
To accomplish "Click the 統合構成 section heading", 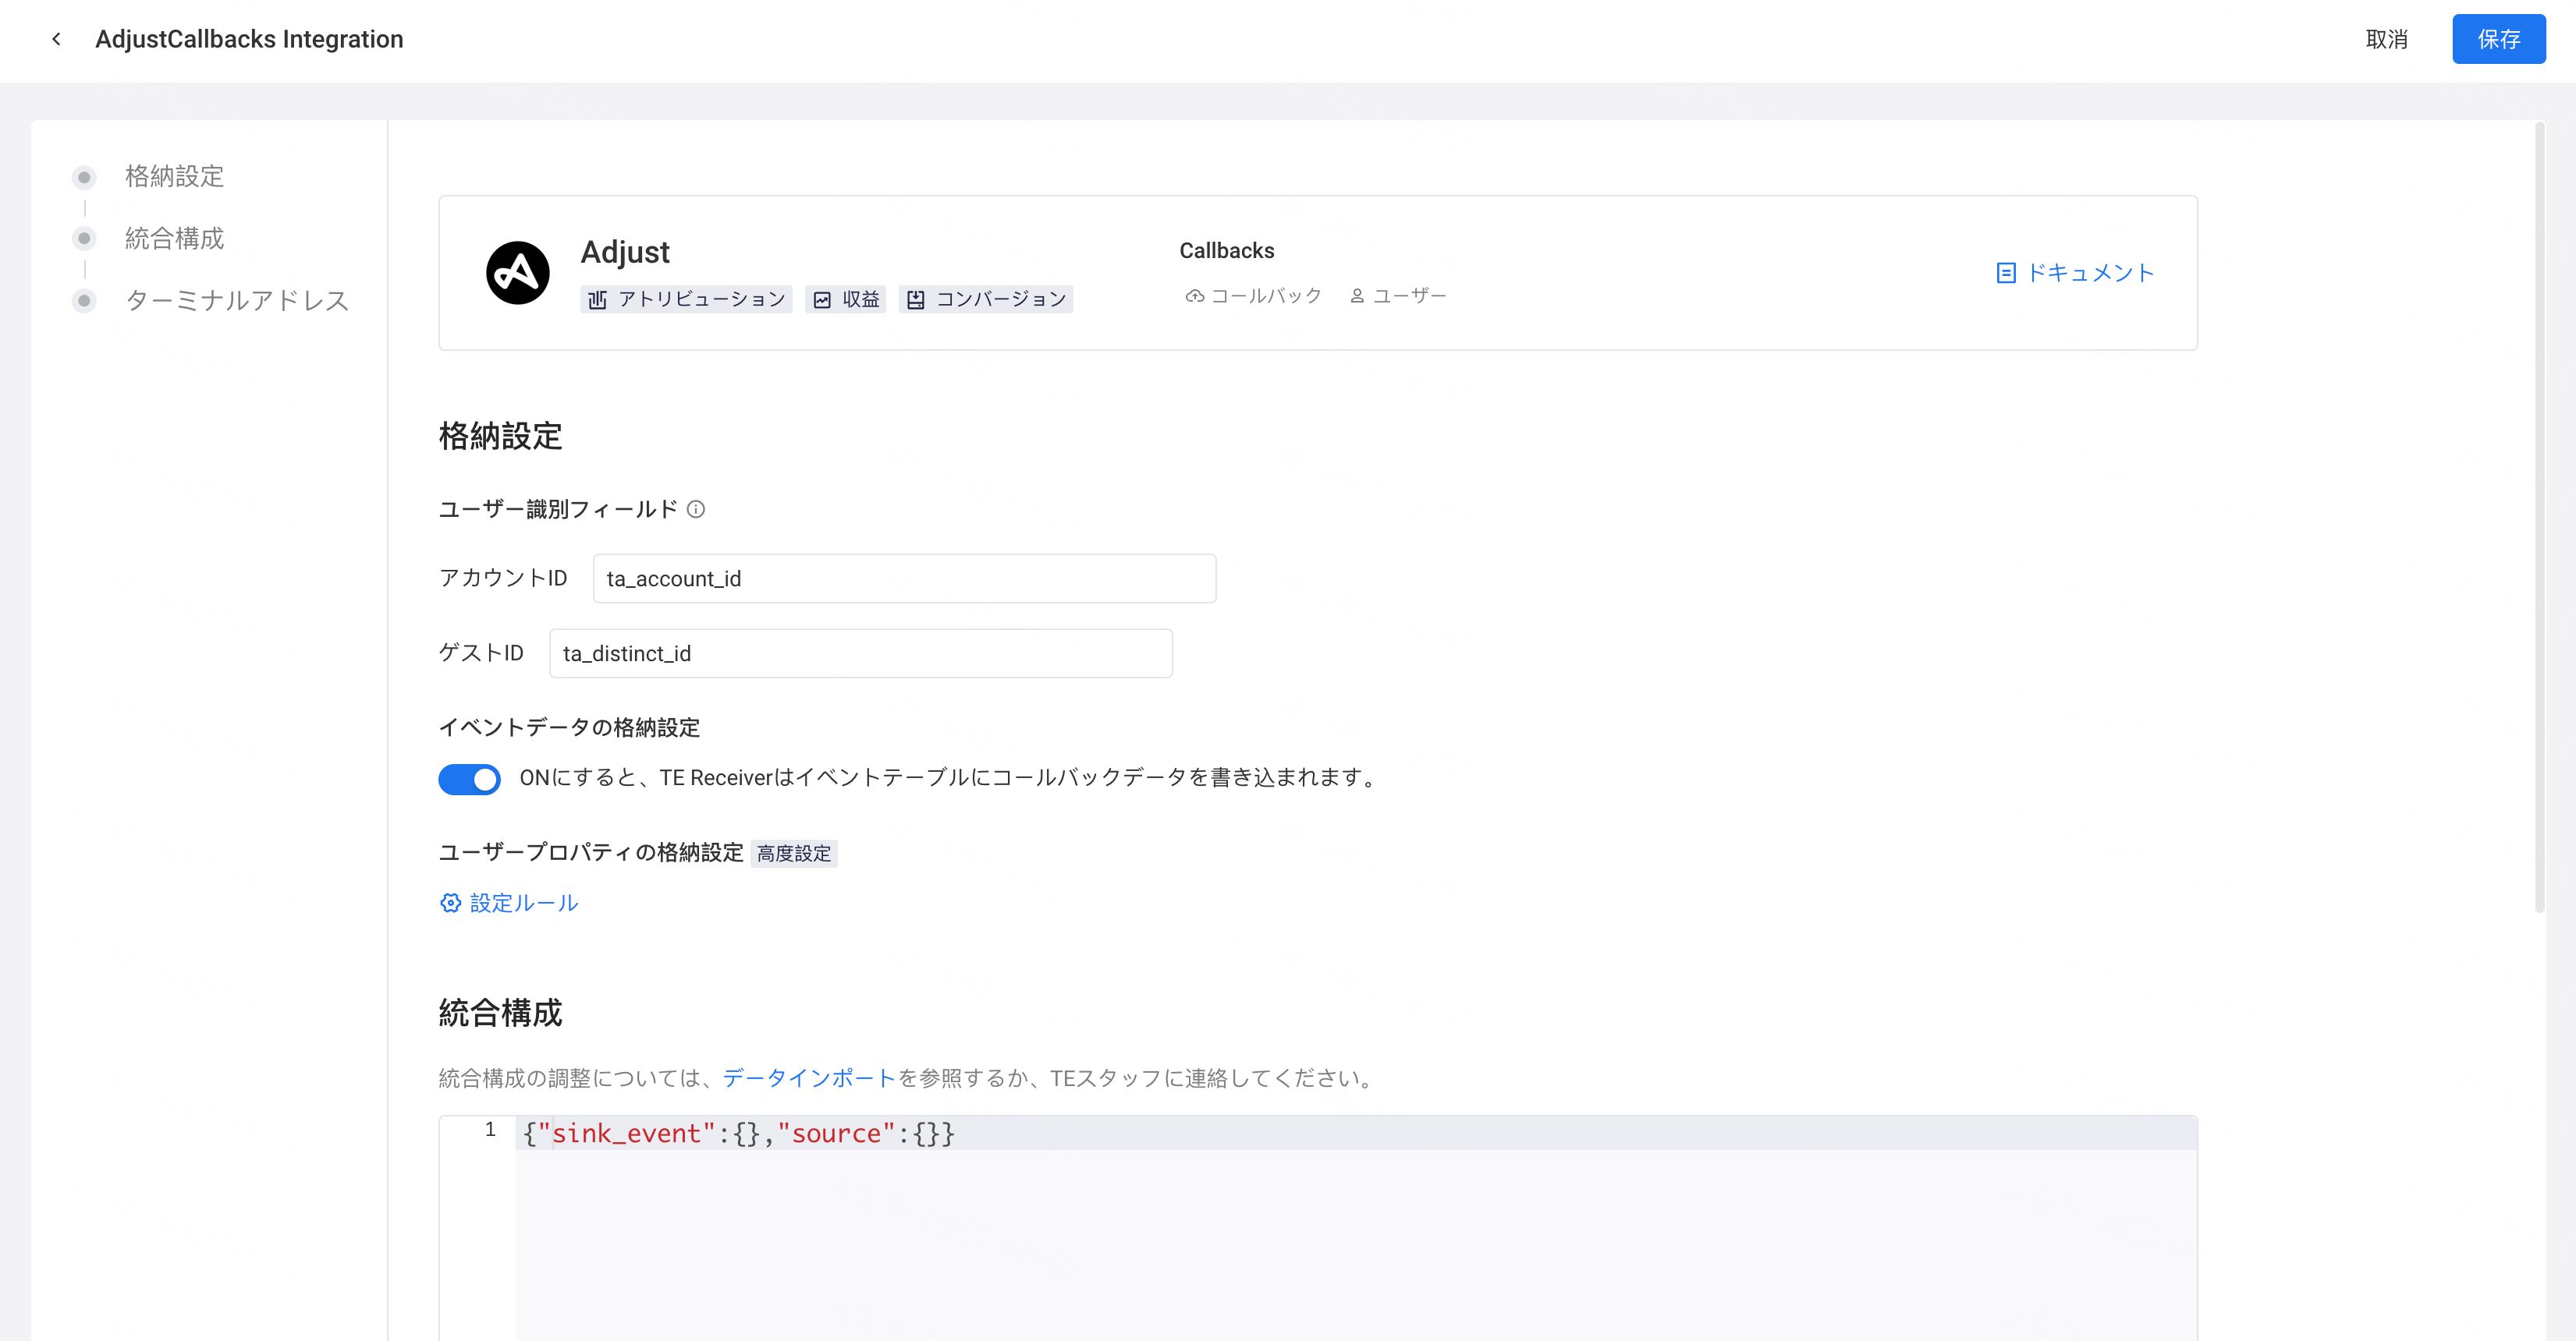I will click(500, 1014).
